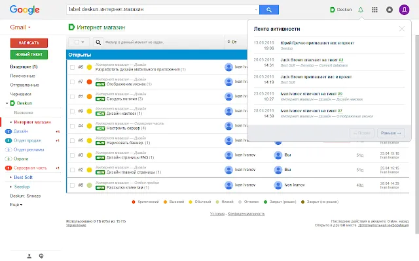Click the НОВЫЙ ТИКЕТ button
The image size is (419, 261).
29,55
